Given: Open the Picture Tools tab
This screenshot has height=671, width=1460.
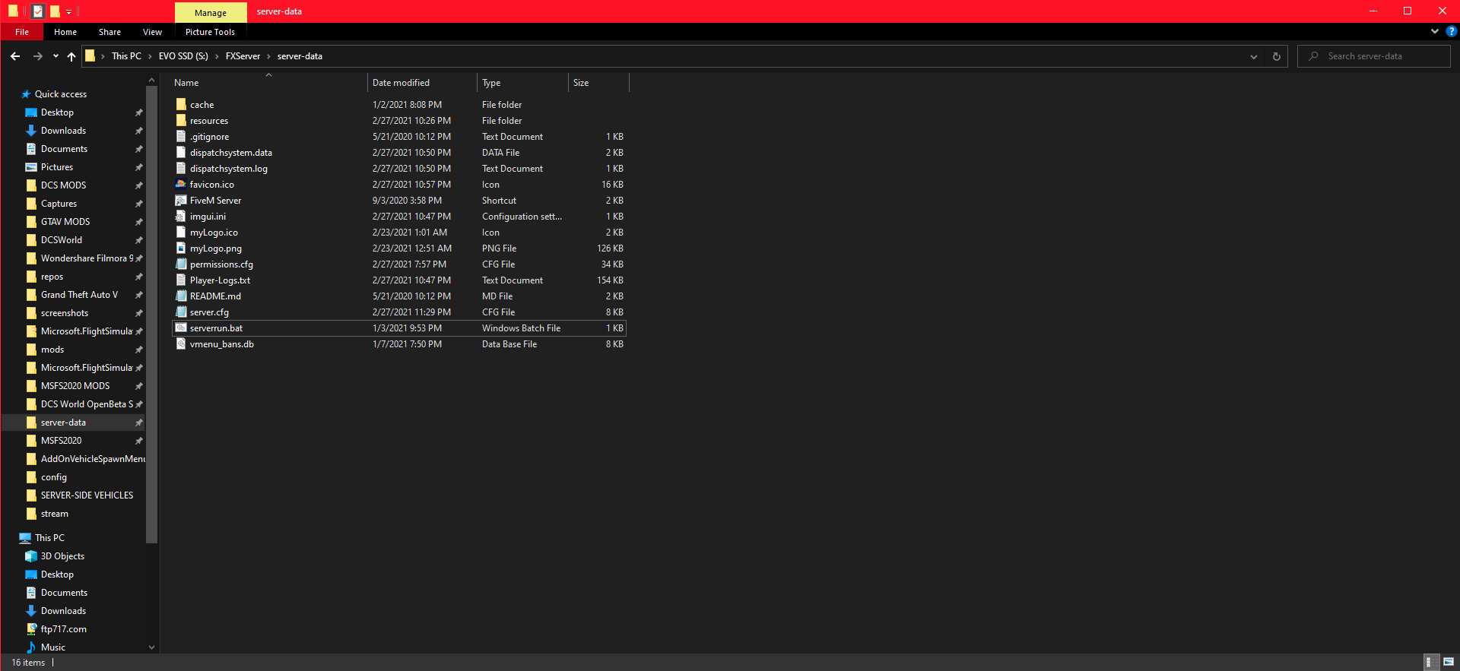Looking at the screenshot, I should 210,32.
